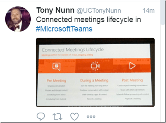Click the "Post Meeting" heading in the slide
This screenshot has width=166, height=123.
point(132,80)
